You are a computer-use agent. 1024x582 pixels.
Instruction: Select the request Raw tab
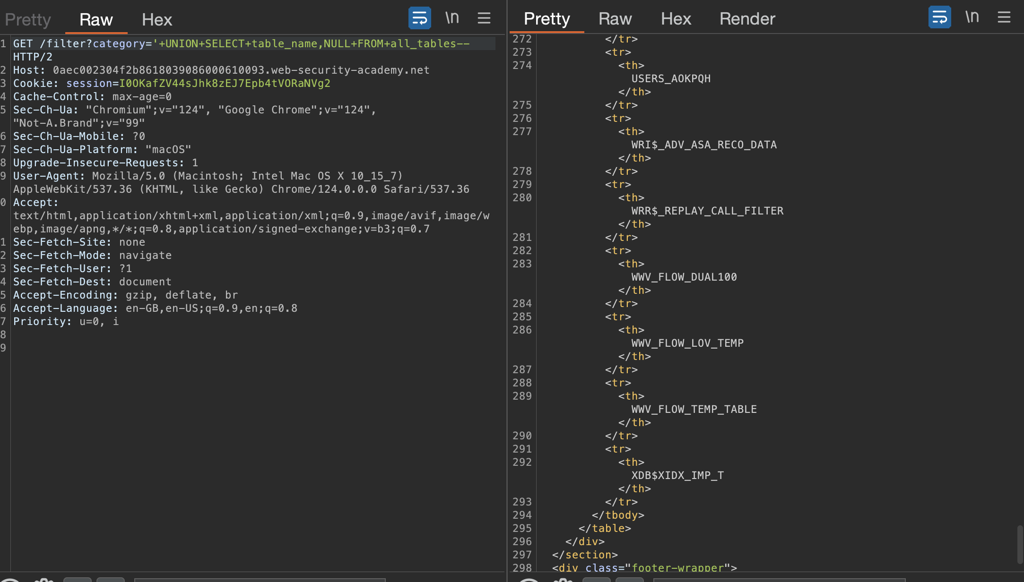click(96, 19)
